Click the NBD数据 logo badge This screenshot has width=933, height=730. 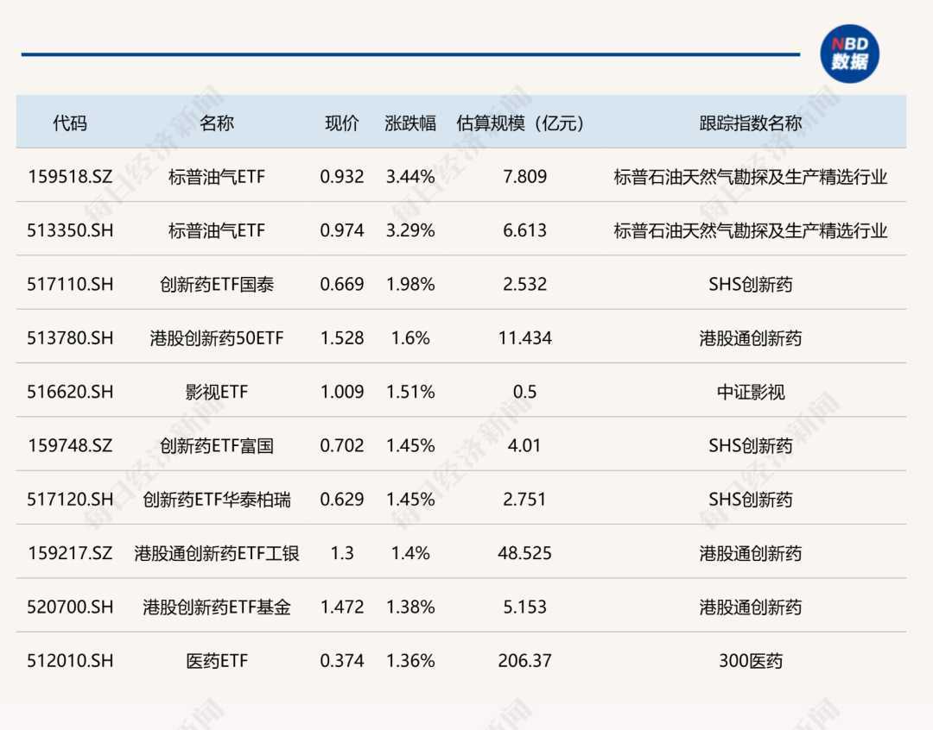click(848, 53)
